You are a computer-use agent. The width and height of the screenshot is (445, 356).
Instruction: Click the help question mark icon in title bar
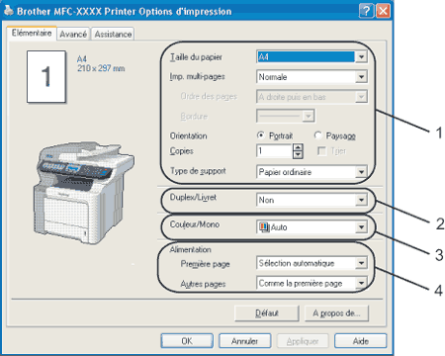(366, 11)
